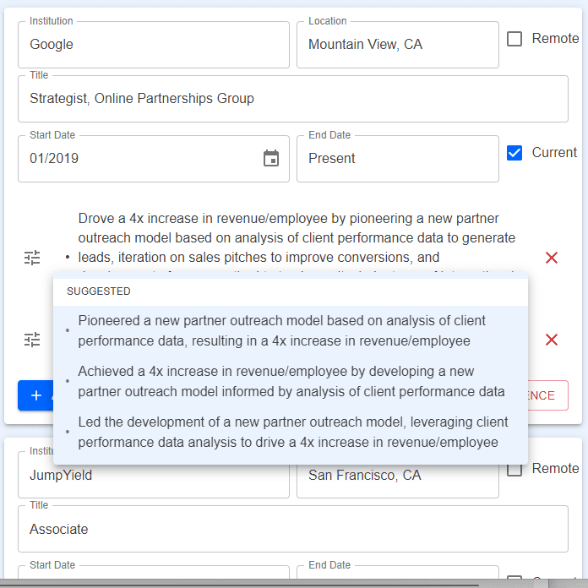588x588 pixels.
Task: Open the Start Date calendar picker icon
Action: (270, 158)
